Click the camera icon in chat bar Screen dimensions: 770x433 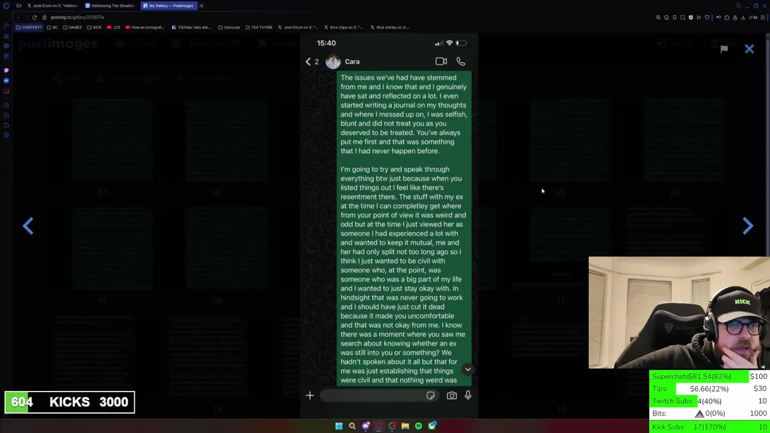click(x=452, y=395)
